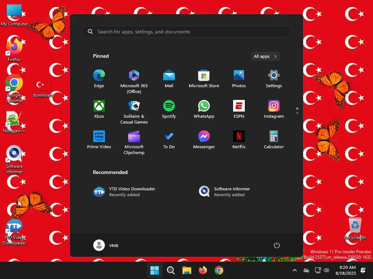Open WhatsApp in Start menu
373x279 pixels.
[x=204, y=109]
